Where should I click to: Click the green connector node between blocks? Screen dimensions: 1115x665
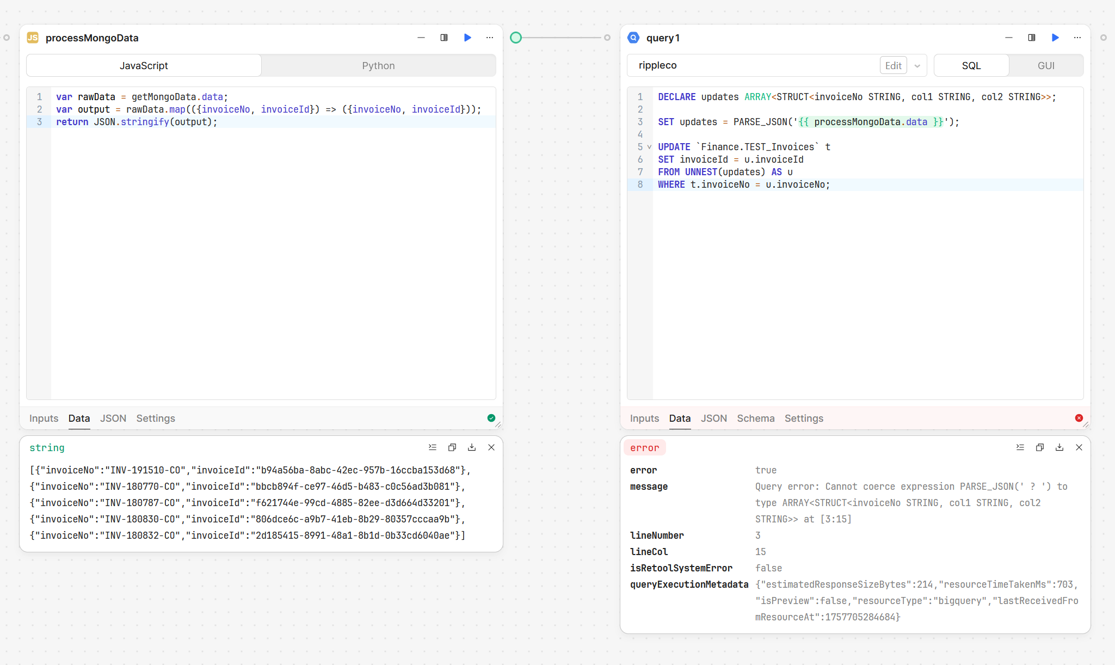pos(516,38)
